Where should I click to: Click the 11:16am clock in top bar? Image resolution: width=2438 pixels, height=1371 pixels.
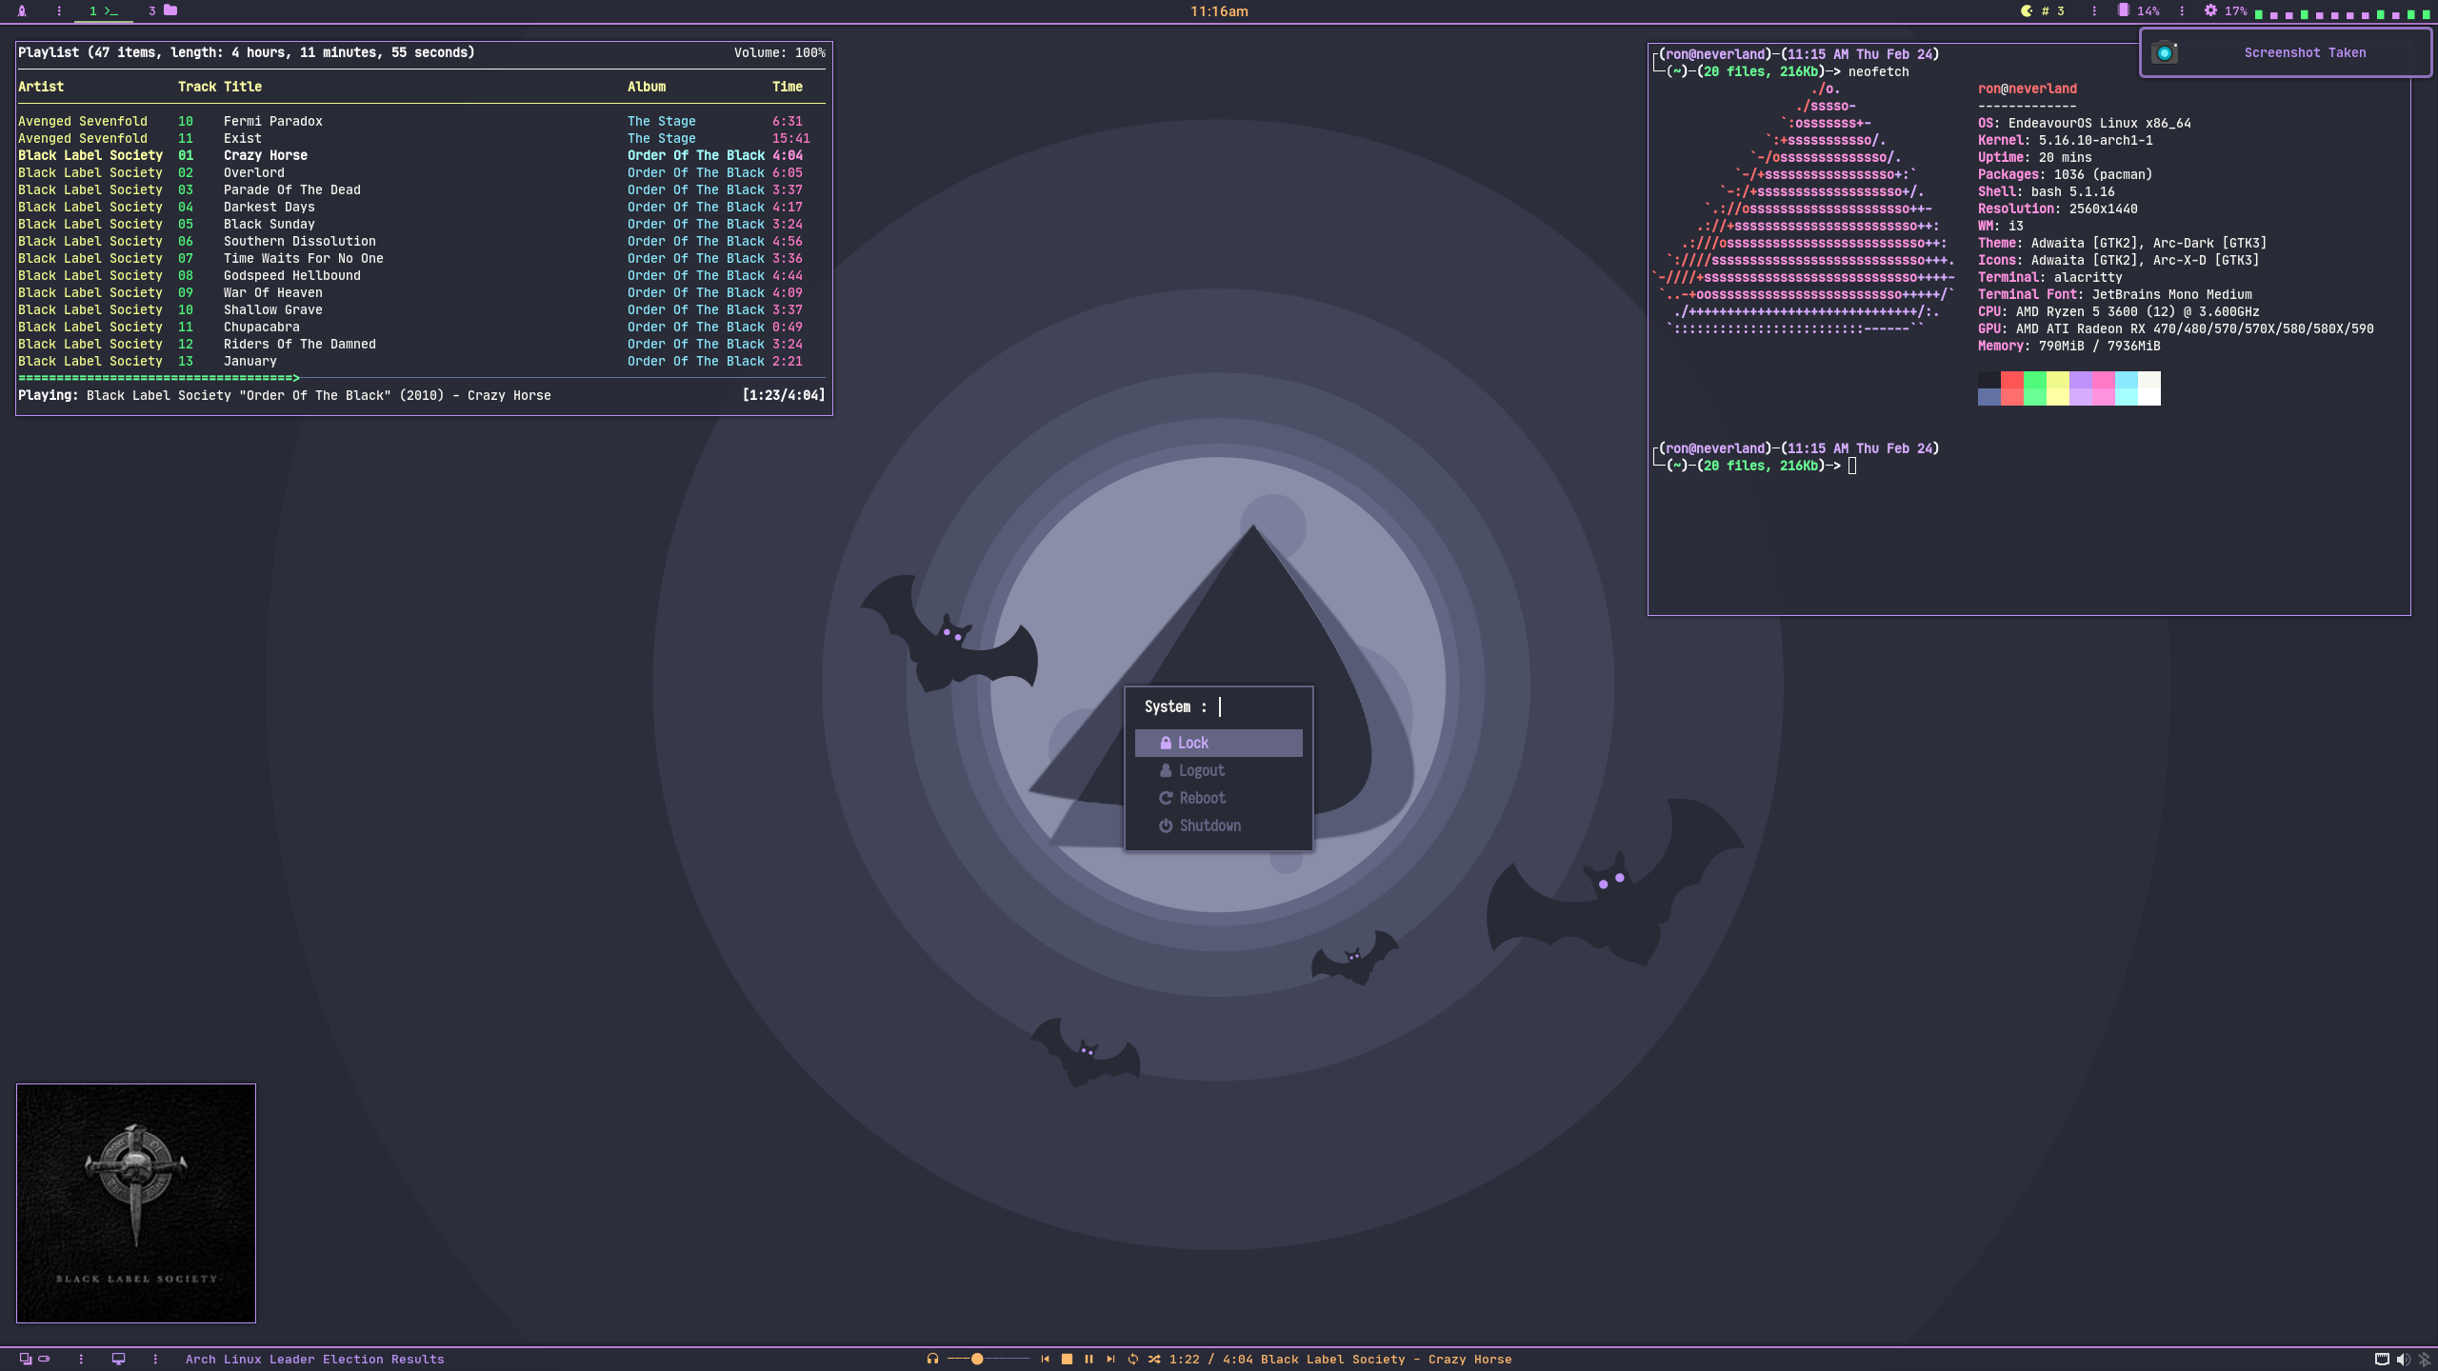[x=1219, y=11]
